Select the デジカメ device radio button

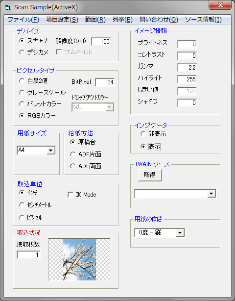22,52
